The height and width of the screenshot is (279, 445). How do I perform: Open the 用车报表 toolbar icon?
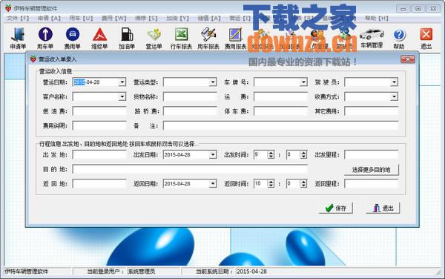pos(208,39)
